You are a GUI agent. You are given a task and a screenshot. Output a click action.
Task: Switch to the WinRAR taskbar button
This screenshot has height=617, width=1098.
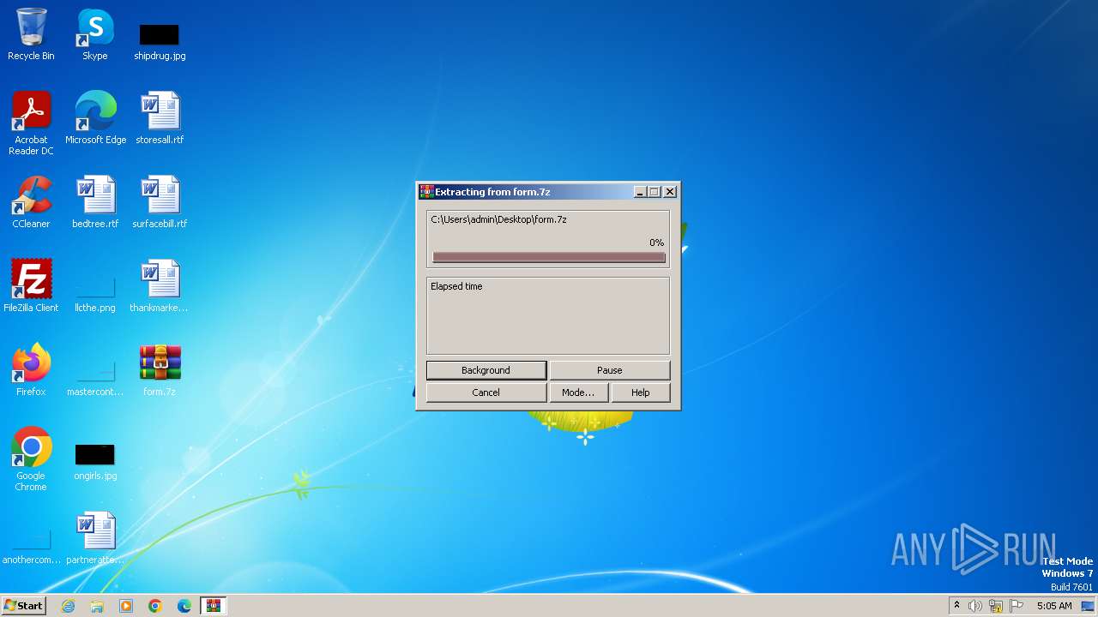click(214, 606)
